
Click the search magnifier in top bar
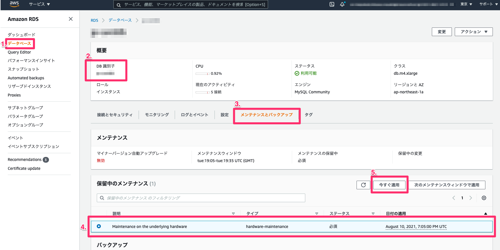point(119,5)
